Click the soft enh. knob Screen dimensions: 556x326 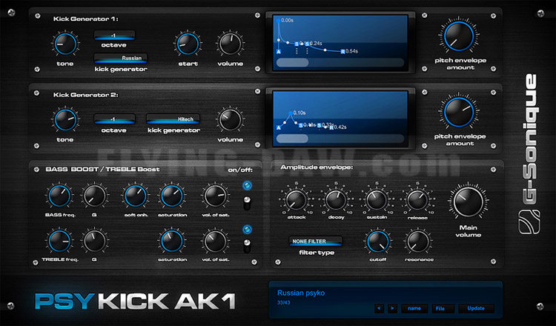pos(136,196)
